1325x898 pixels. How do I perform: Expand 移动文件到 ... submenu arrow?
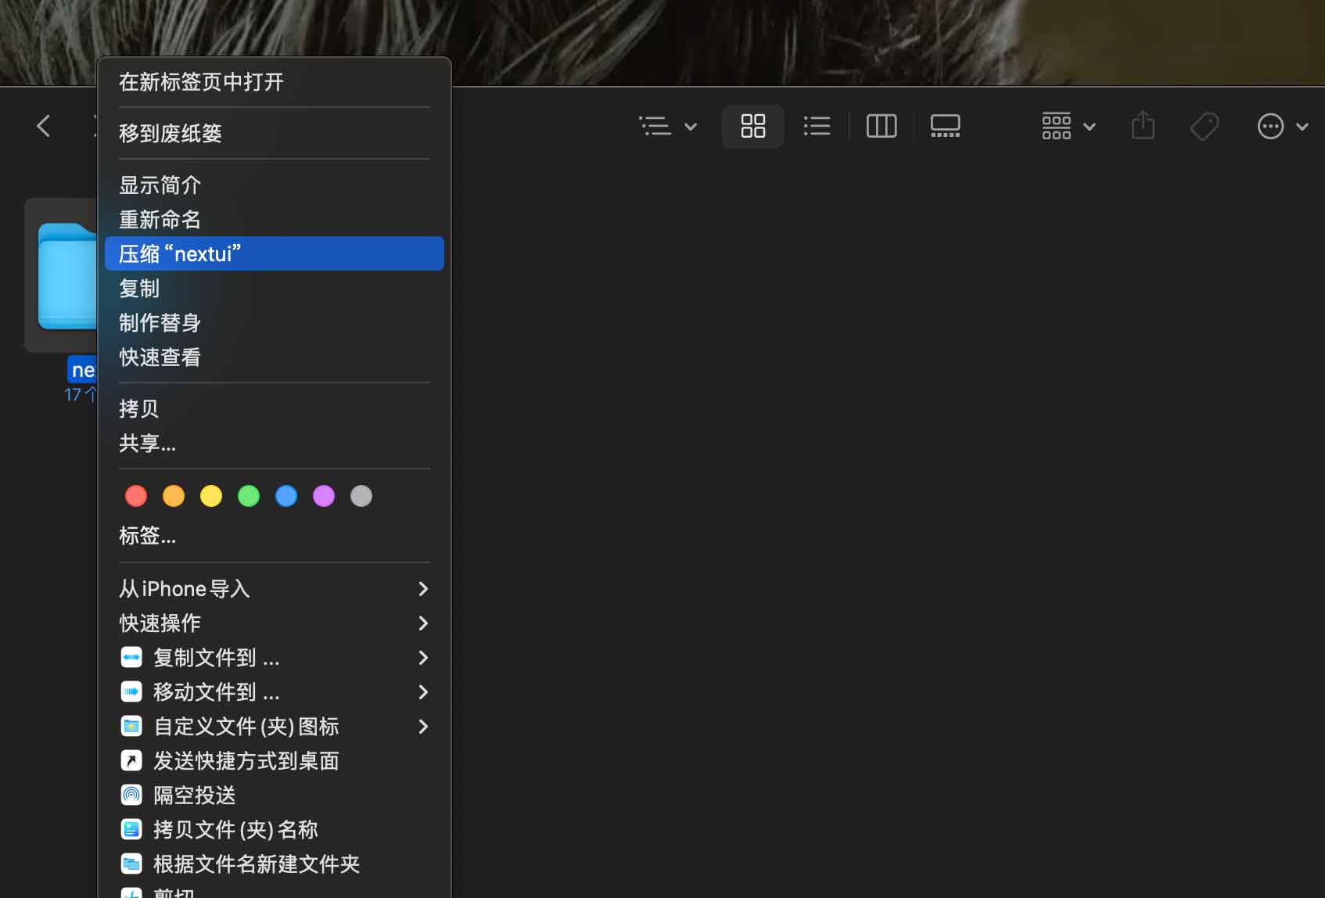click(x=423, y=692)
